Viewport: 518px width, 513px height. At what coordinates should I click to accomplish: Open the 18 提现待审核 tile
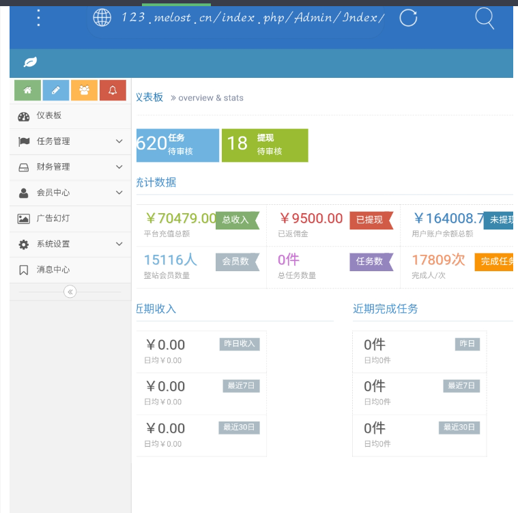(x=265, y=145)
